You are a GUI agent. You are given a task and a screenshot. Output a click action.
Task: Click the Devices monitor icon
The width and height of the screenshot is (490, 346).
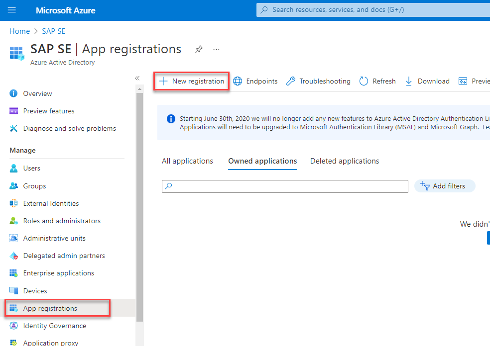(13, 291)
